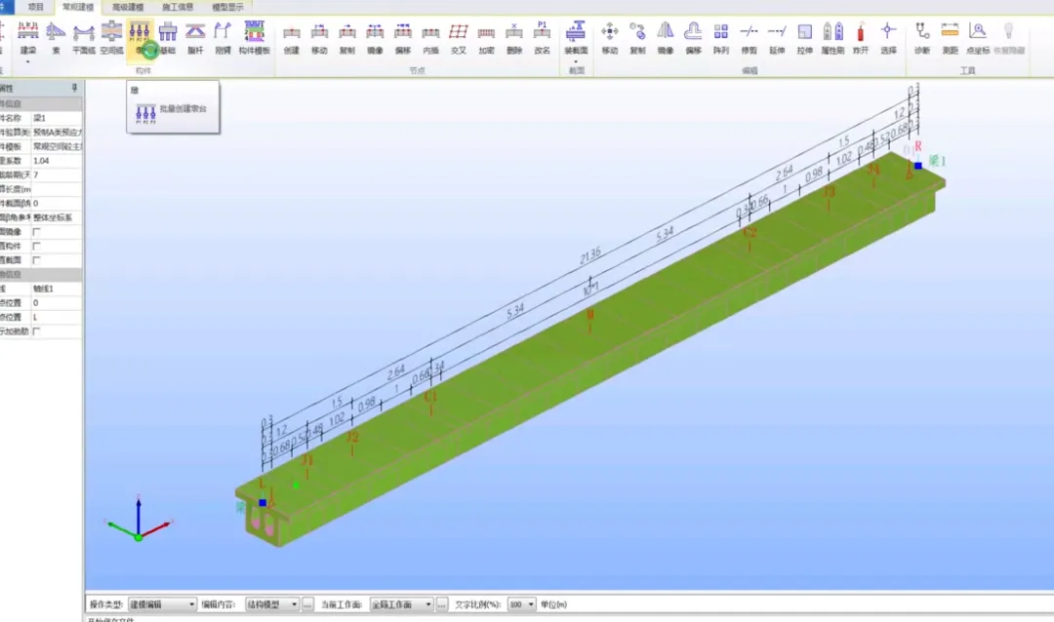
Task: Click the 修剪 trim tool
Action: (x=749, y=38)
